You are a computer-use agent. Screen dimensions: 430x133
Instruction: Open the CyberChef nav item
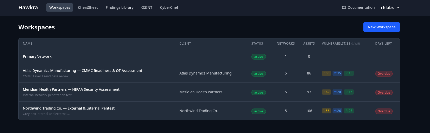pyautogui.click(x=169, y=7)
